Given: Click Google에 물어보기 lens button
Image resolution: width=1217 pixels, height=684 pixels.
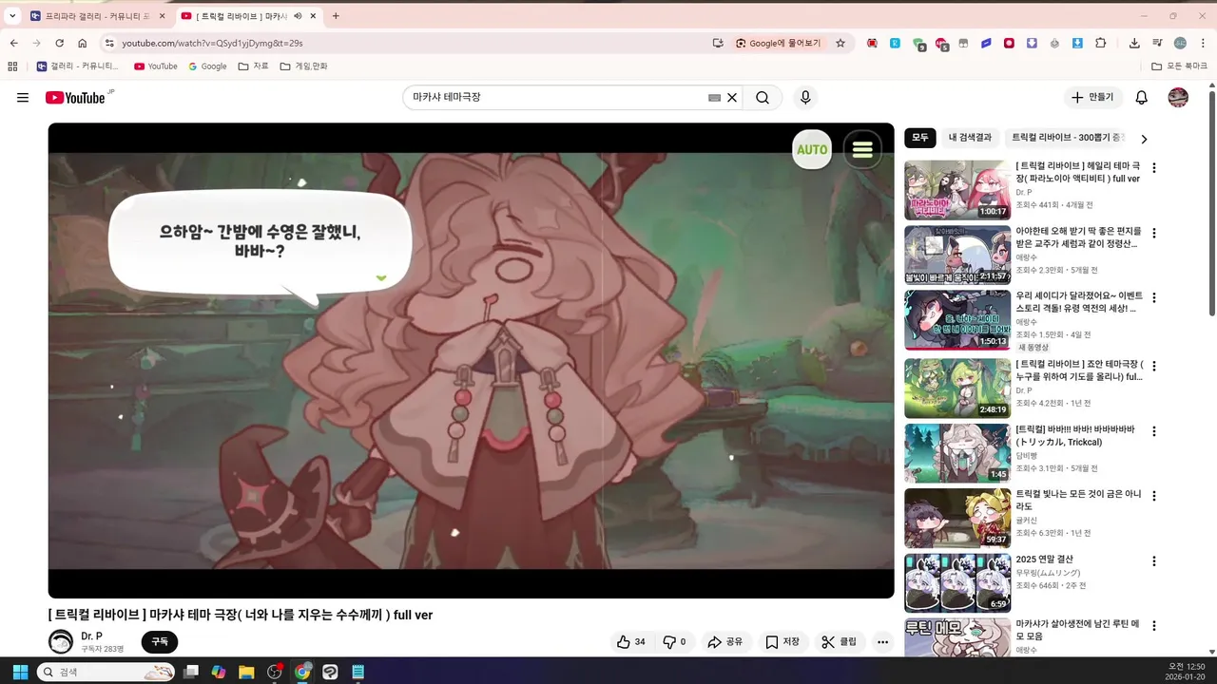Looking at the screenshot, I should [x=779, y=43].
